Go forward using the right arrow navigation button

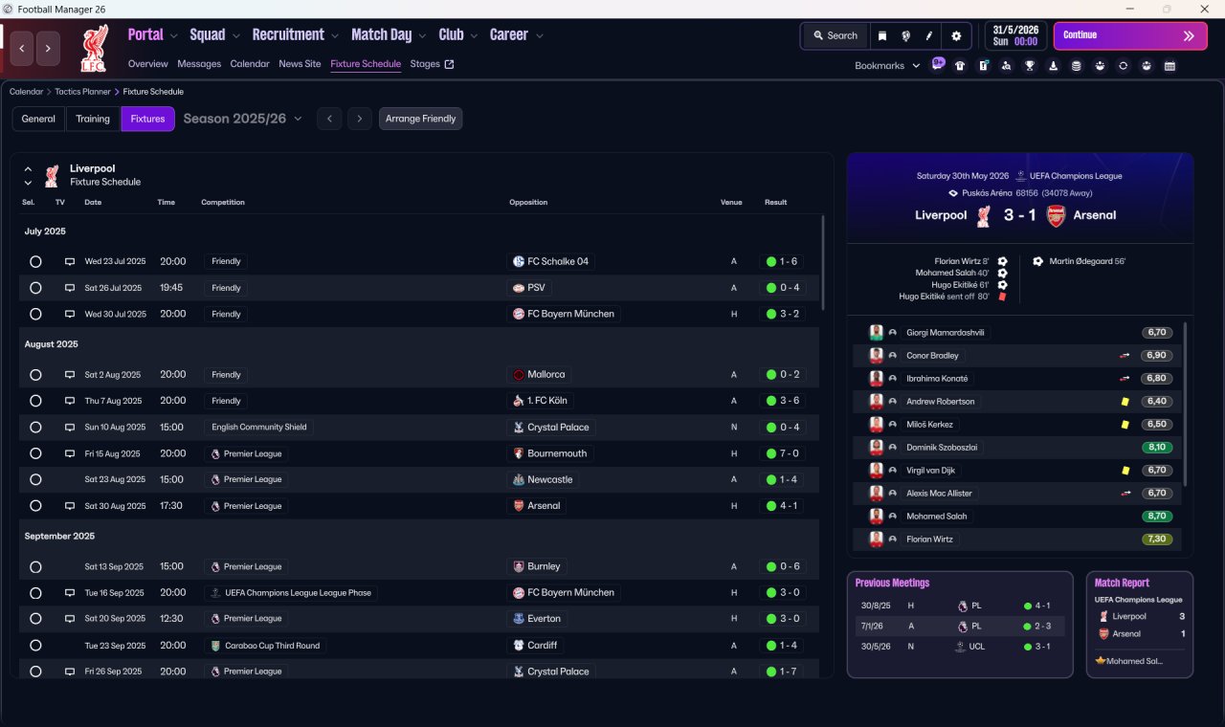tap(48, 48)
